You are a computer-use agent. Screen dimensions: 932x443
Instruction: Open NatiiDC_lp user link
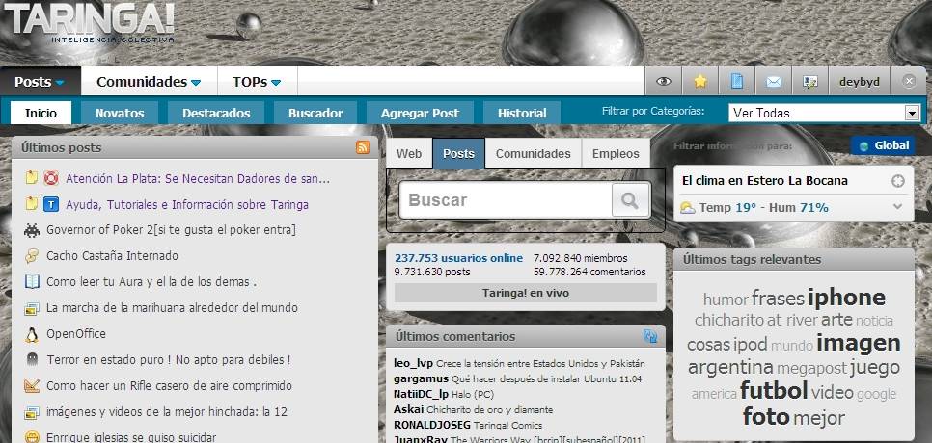coord(422,395)
